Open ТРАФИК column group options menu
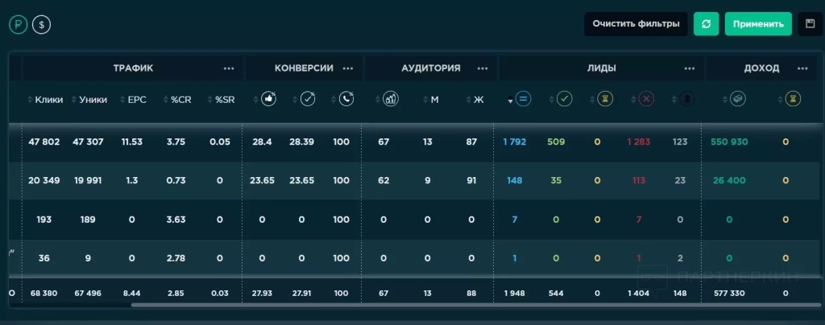Image resolution: width=825 pixels, height=325 pixels. 228,68
